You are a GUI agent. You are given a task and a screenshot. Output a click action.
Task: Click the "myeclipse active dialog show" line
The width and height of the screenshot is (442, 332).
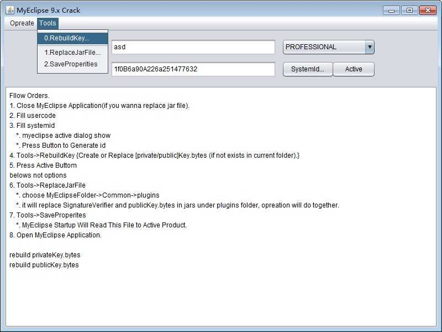pyautogui.click(x=64, y=136)
